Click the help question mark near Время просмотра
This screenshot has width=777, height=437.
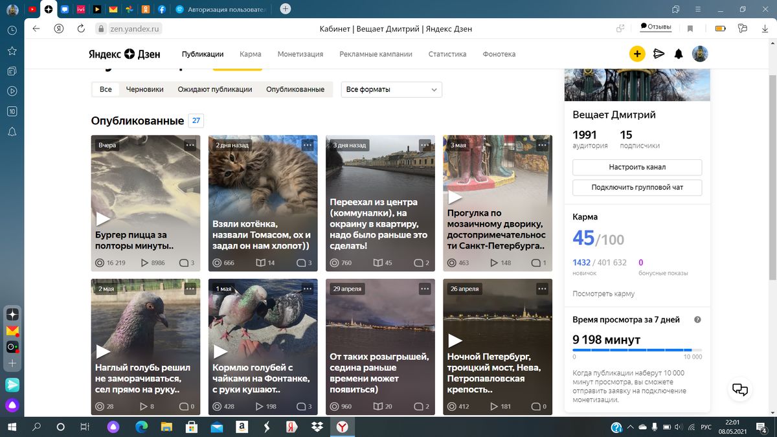697,320
